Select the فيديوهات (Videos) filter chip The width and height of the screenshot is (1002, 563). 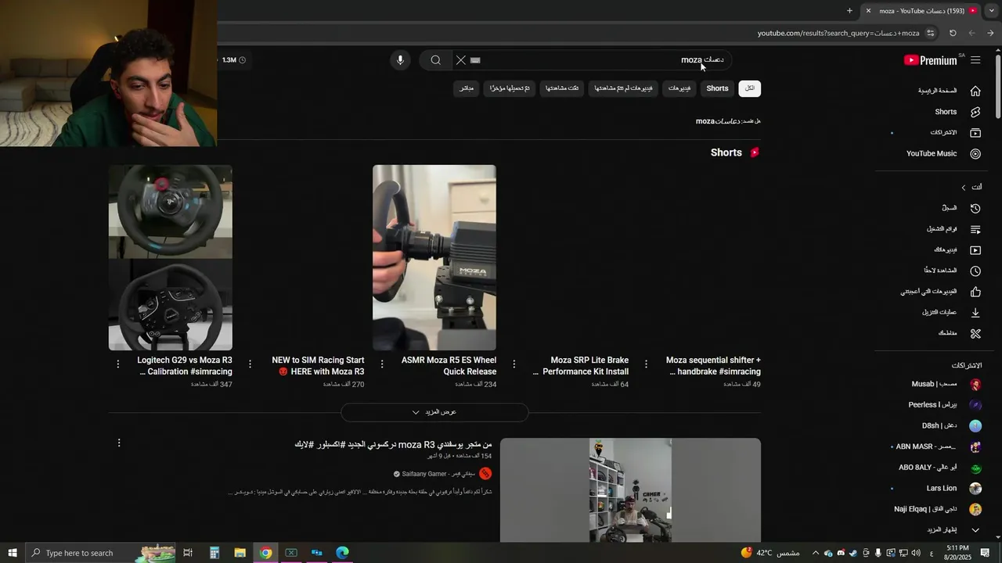point(679,88)
